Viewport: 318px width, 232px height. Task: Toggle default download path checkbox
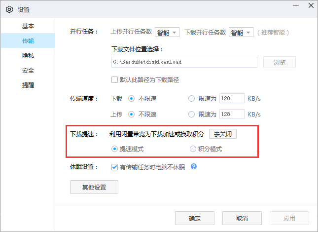(115, 79)
